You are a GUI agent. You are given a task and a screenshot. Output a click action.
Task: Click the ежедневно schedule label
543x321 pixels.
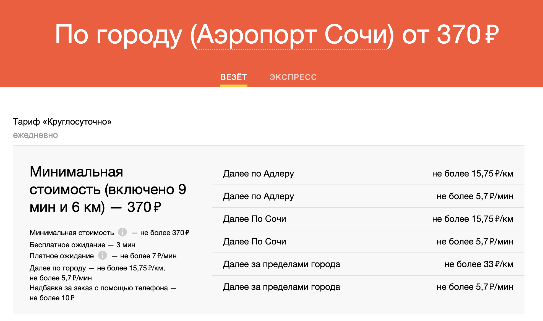(x=35, y=135)
